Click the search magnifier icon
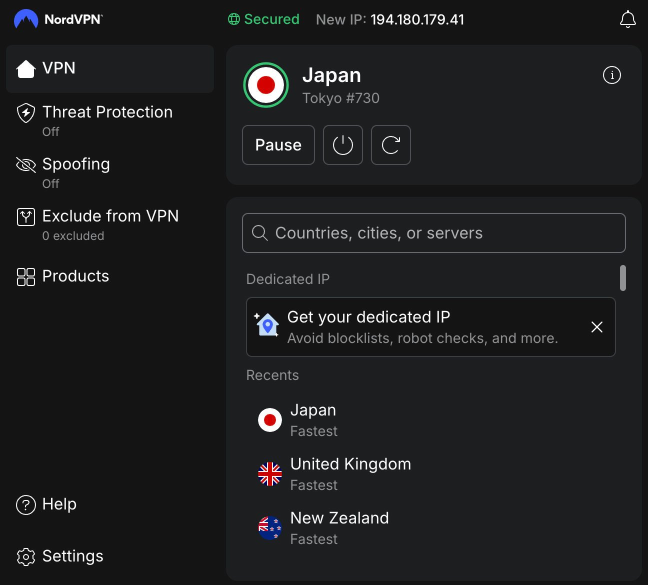Image resolution: width=648 pixels, height=585 pixels. click(259, 233)
